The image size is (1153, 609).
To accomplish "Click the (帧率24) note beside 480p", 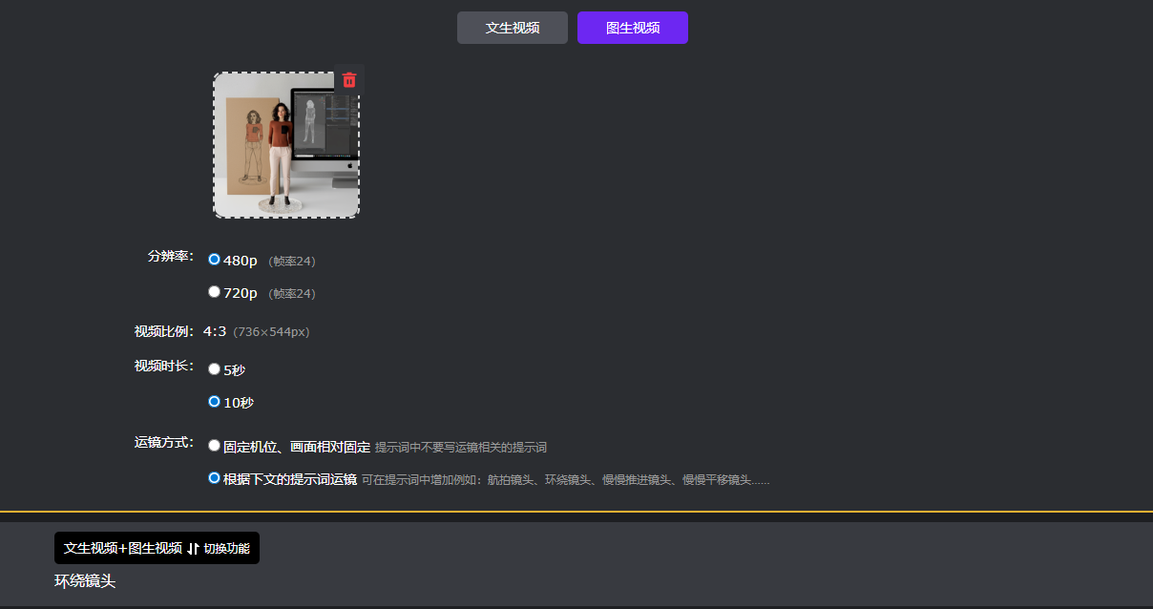I will (x=292, y=262).
